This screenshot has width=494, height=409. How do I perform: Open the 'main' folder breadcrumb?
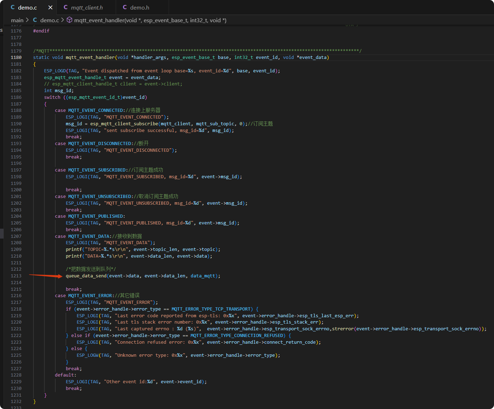pyautogui.click(x=17, y=20)
